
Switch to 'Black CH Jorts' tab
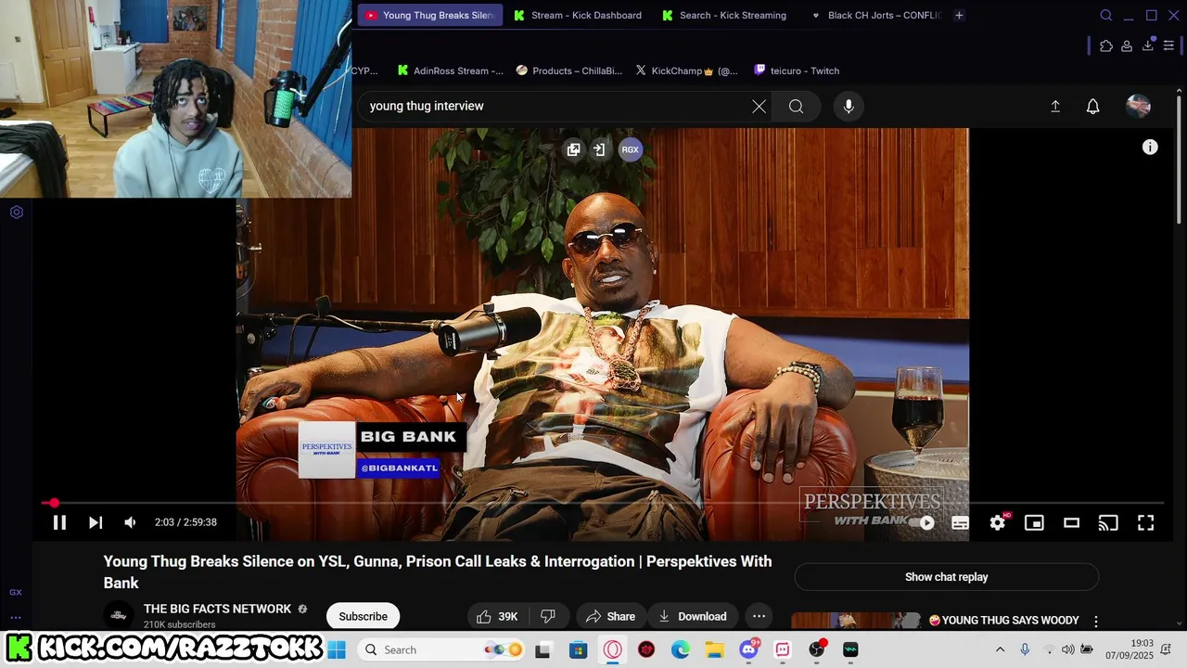tap(874, 15)
